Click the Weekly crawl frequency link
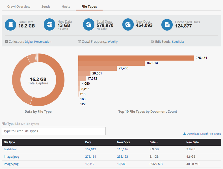Viewport: 223px width, 169px height. [112, 42]
